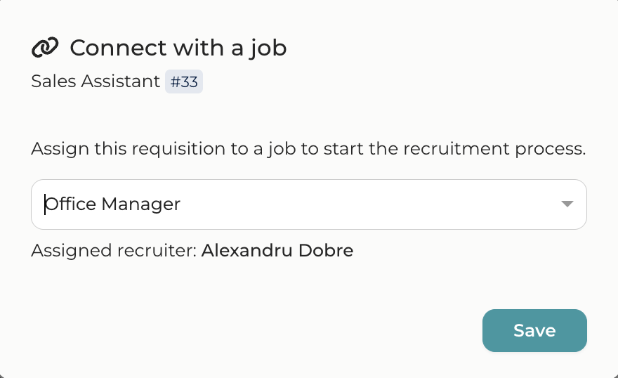This screenshot has width=618, height=378.
Task: Click the "Connect with a job" heading
Action: coord(178,48)
